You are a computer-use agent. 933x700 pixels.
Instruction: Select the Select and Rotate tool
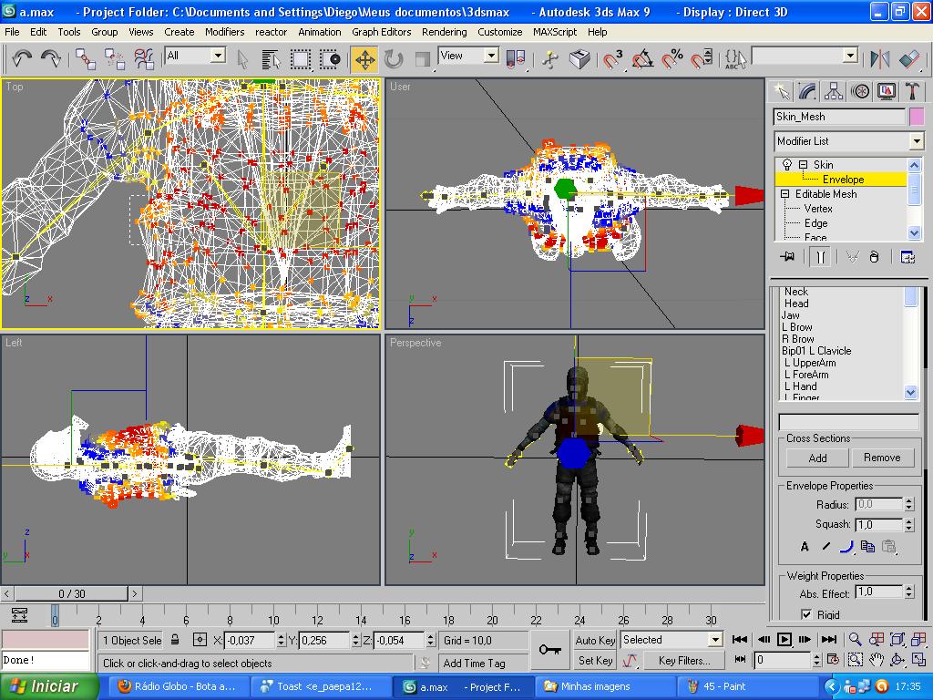pyautogui.click(x=394, y=60)
